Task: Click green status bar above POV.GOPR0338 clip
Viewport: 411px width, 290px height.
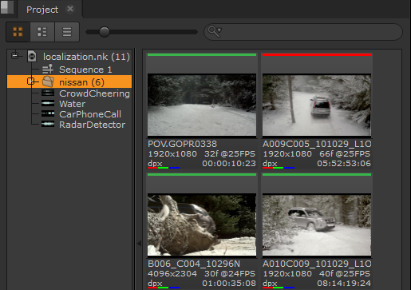Action: (x=202, y=54)
